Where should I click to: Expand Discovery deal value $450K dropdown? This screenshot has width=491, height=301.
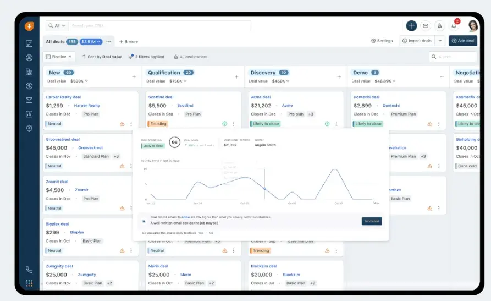pos(281,81)
